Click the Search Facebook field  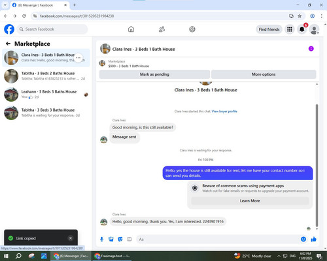[52, 29]
